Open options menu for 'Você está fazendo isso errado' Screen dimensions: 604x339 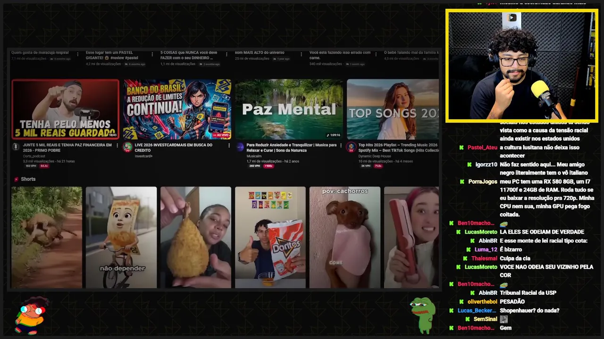pos(376,55)
